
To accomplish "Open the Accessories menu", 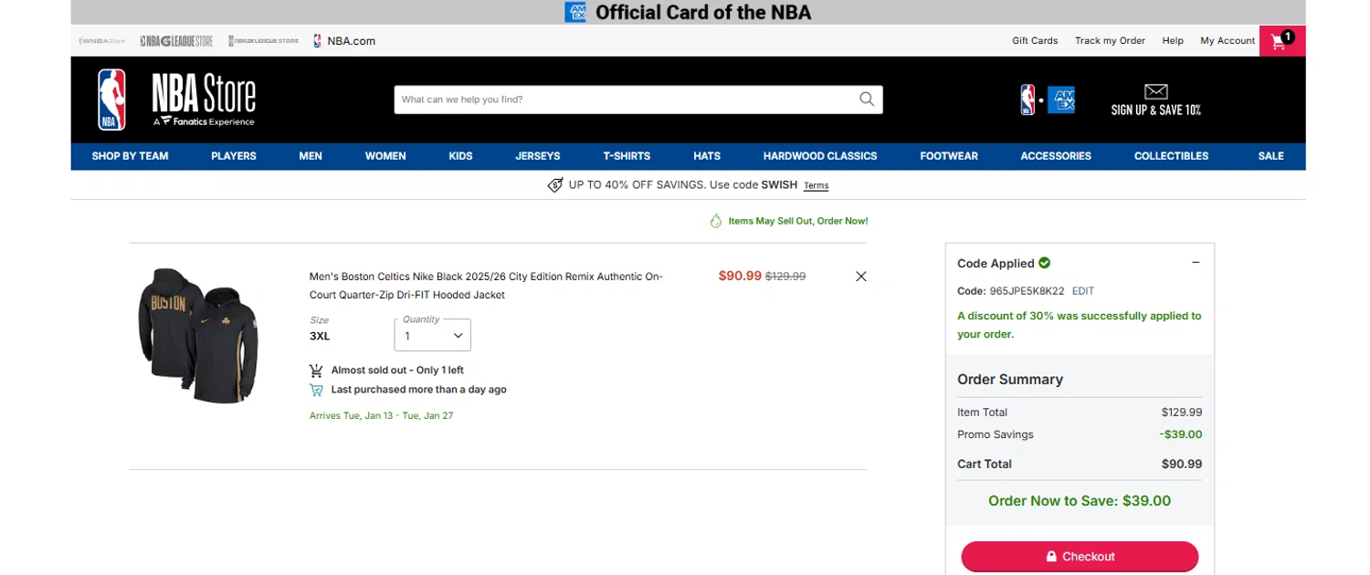I will (1056, 156).
